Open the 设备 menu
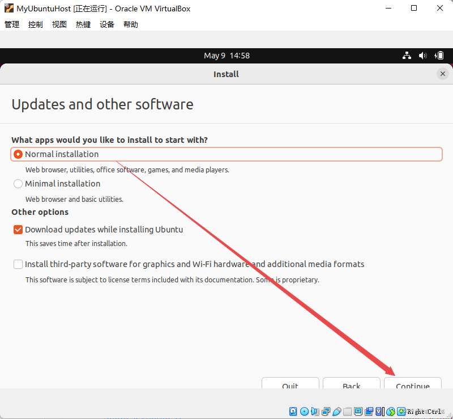453x419 pixels. click(107, 24)
